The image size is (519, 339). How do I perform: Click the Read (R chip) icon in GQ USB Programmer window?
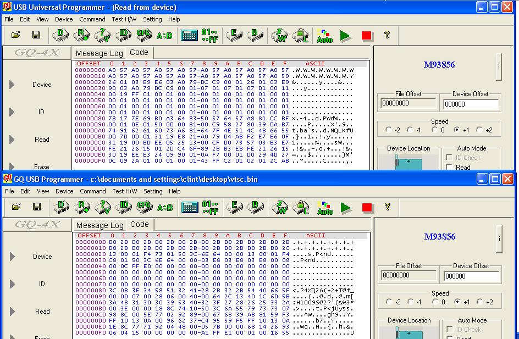pos(82,207)
